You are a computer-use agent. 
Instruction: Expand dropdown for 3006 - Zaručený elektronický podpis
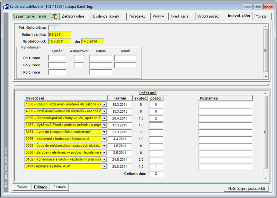pos(105,152)
